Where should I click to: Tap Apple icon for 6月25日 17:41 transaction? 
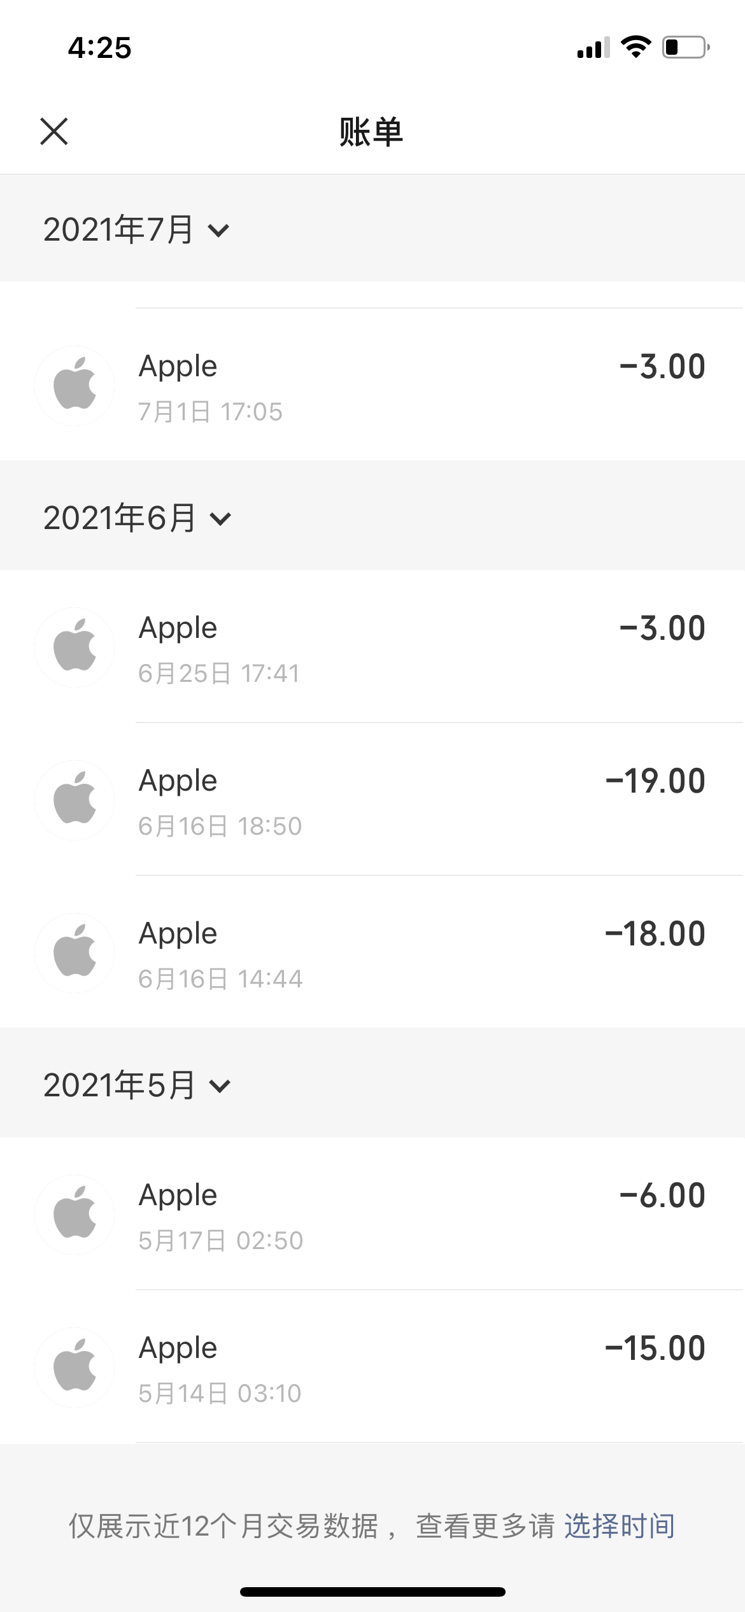[x=74, y=647]
